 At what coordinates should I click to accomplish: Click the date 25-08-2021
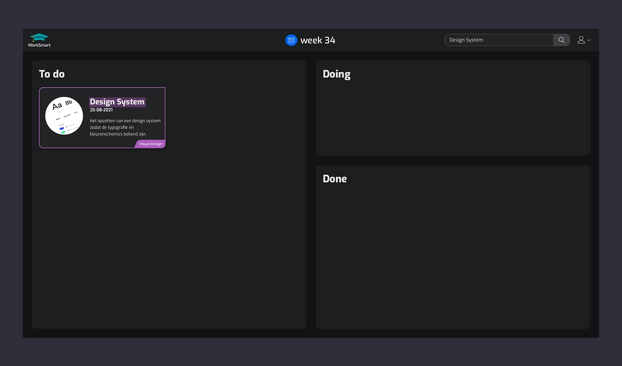click(x=101, y=110)
